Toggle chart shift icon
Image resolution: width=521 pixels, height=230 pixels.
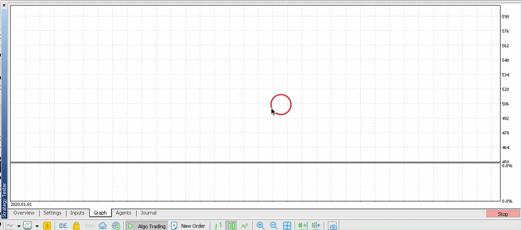316,226
